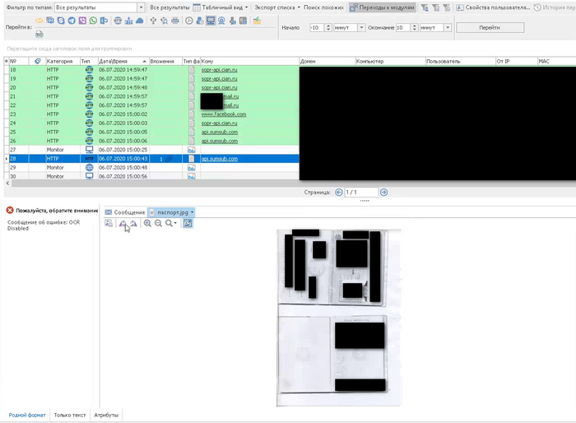Open the Lync module icon

click(104, 21)
